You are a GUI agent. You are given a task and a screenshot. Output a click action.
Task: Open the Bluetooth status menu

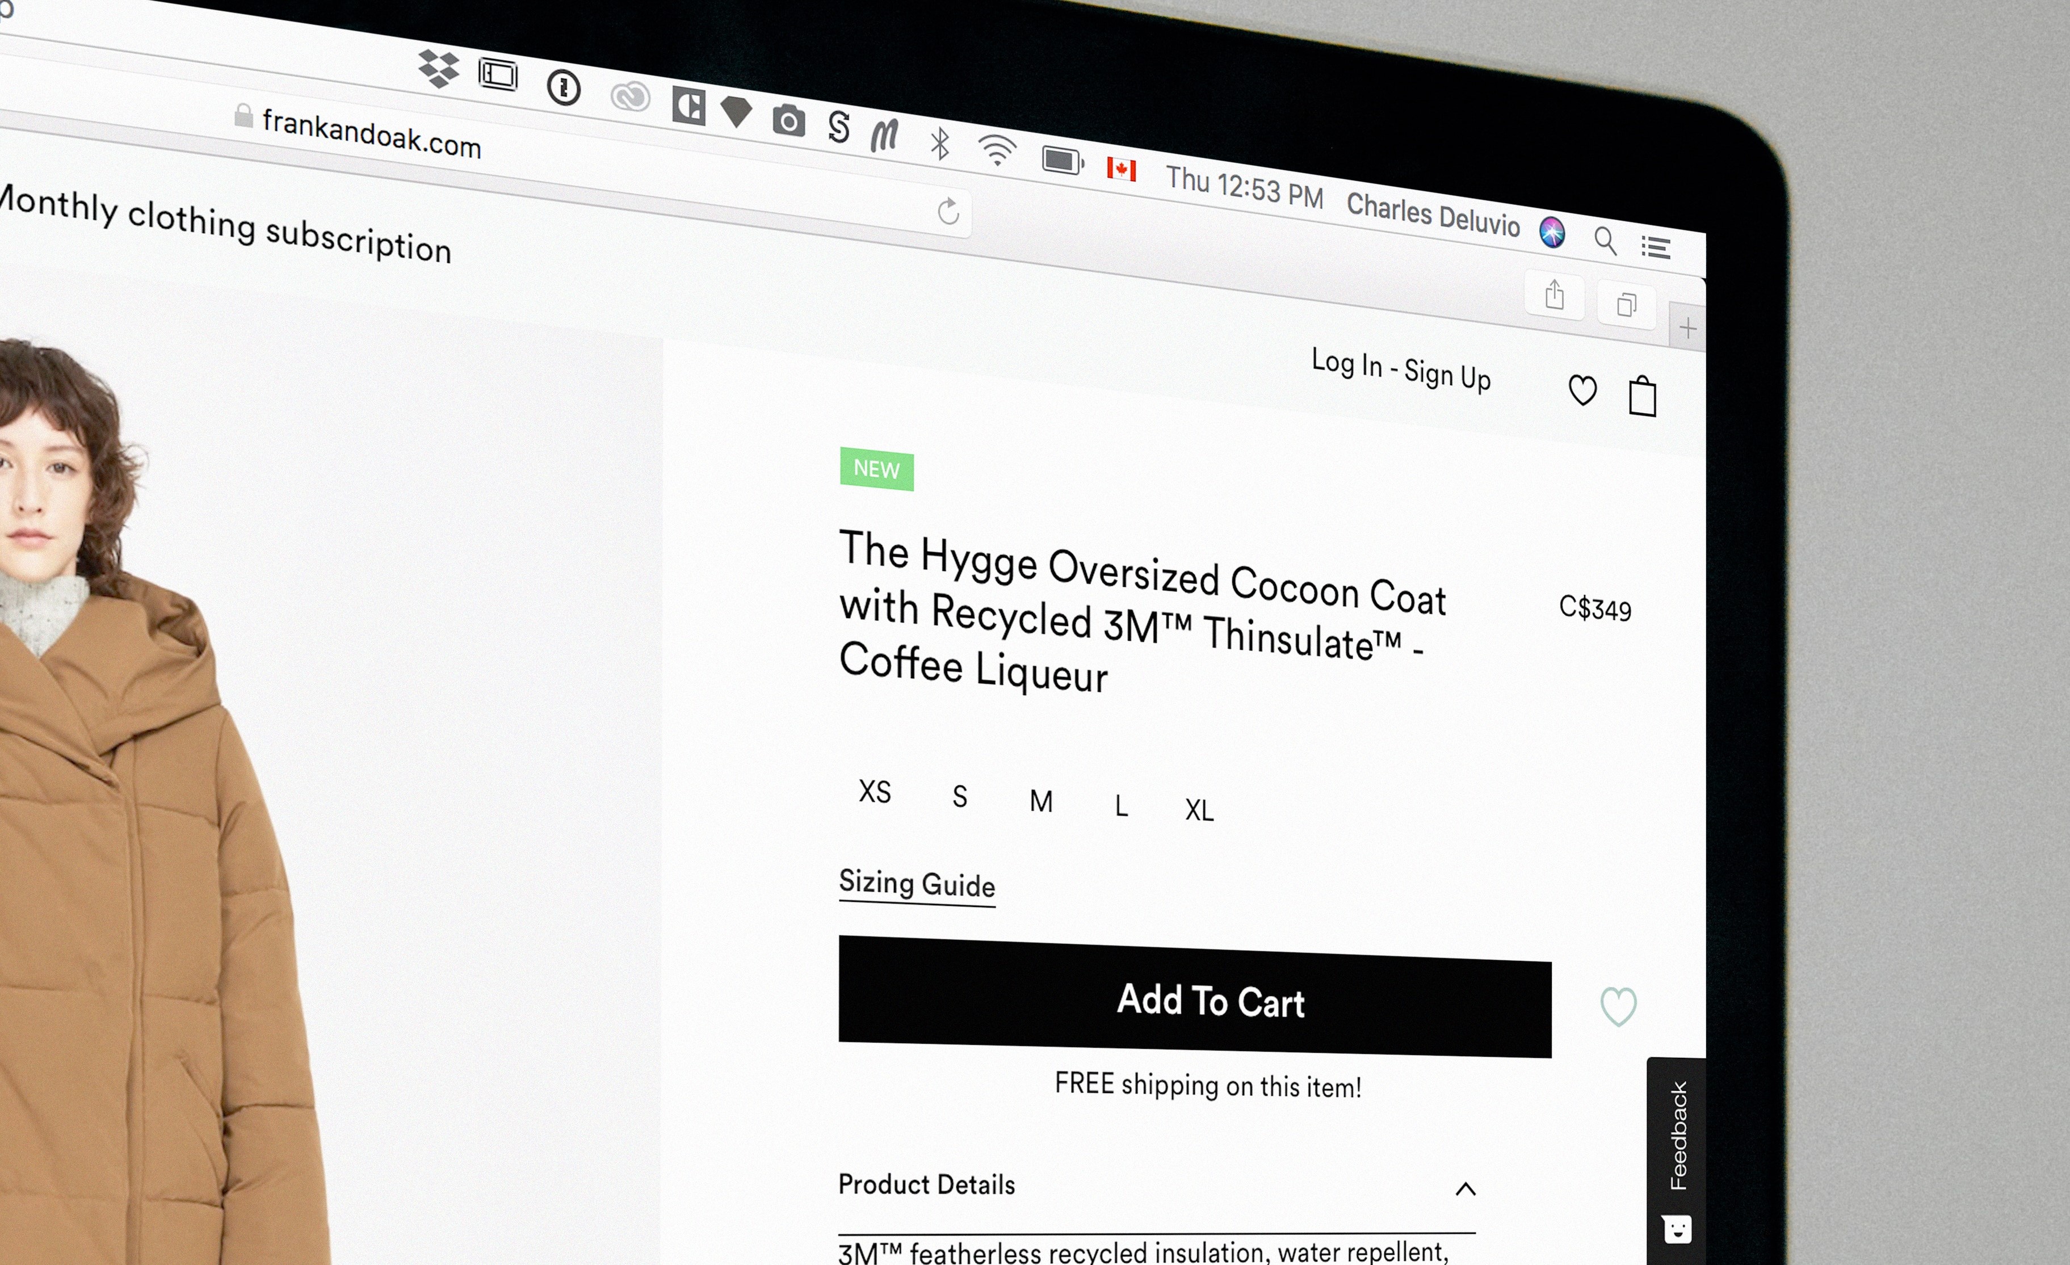940,144
